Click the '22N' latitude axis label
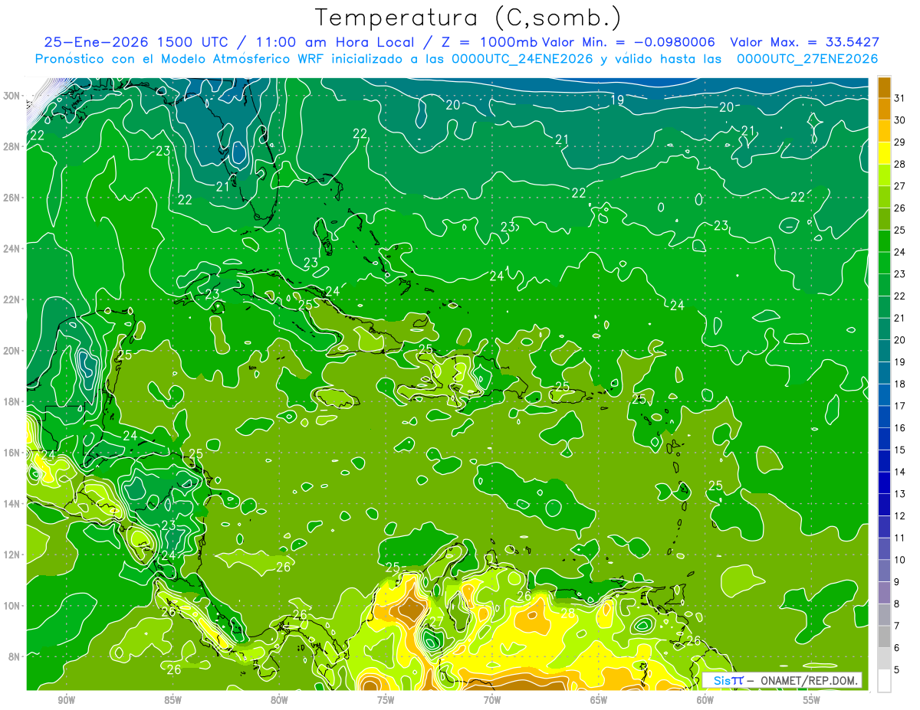920x710 pixels. (x=12, y=299)
